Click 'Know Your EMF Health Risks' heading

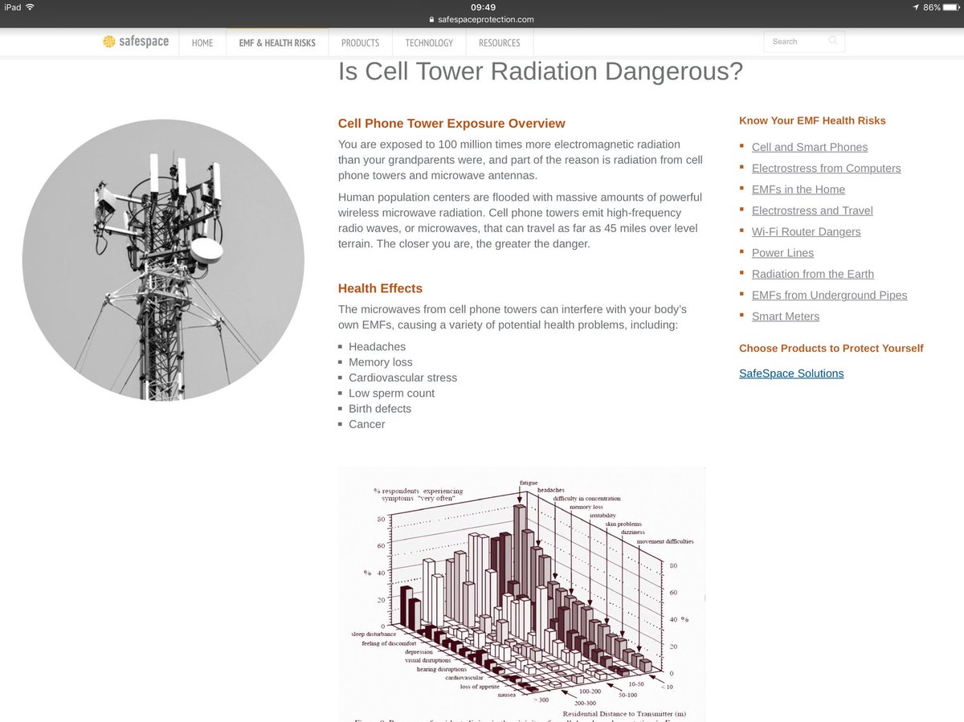click(812, 120)
